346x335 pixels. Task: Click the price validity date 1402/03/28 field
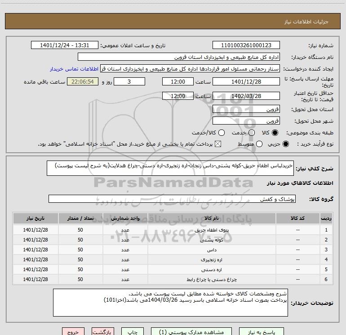(246, 96)
